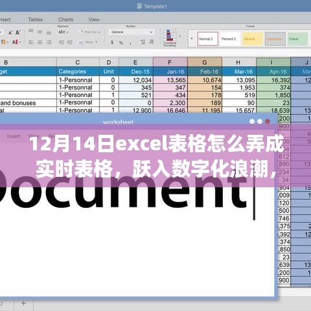Click the style gallery left arrow

pyautogui.click(x=191, y=39)
